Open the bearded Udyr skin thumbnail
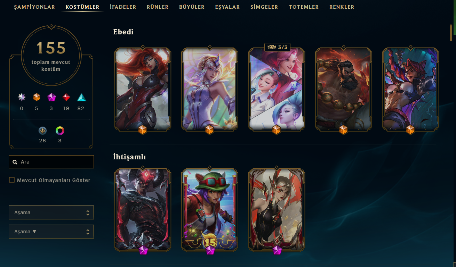 343,89
